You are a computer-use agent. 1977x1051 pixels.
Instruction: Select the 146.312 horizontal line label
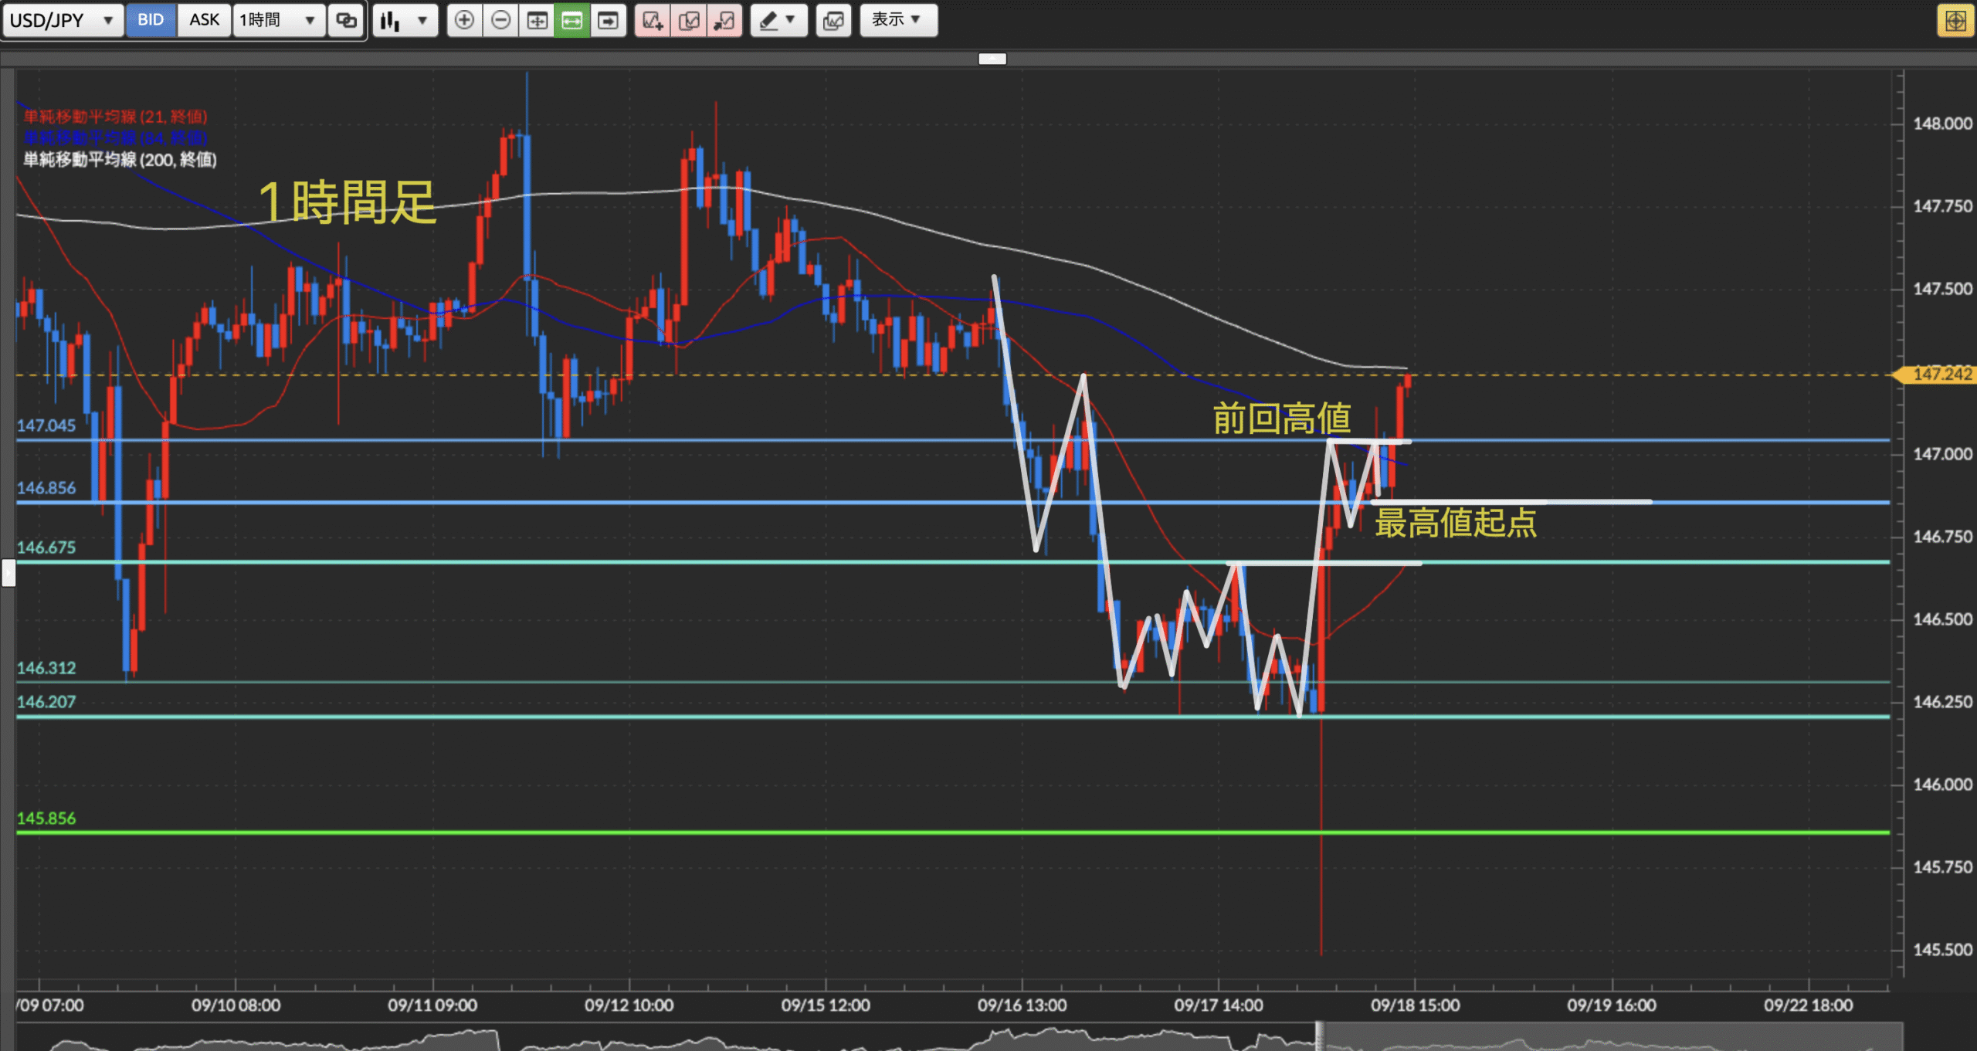coord(46,668)
